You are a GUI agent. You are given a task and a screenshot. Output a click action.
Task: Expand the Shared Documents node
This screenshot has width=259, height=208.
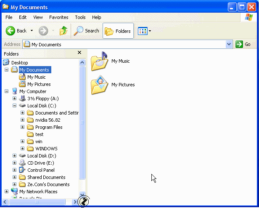pyautogui.click(x=15, y=177)
